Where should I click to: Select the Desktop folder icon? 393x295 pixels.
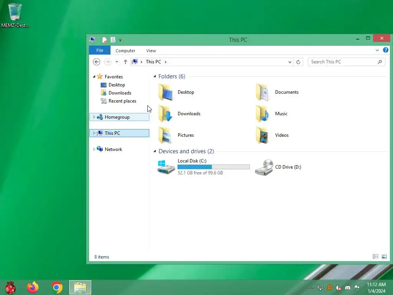tap(165, 92)
